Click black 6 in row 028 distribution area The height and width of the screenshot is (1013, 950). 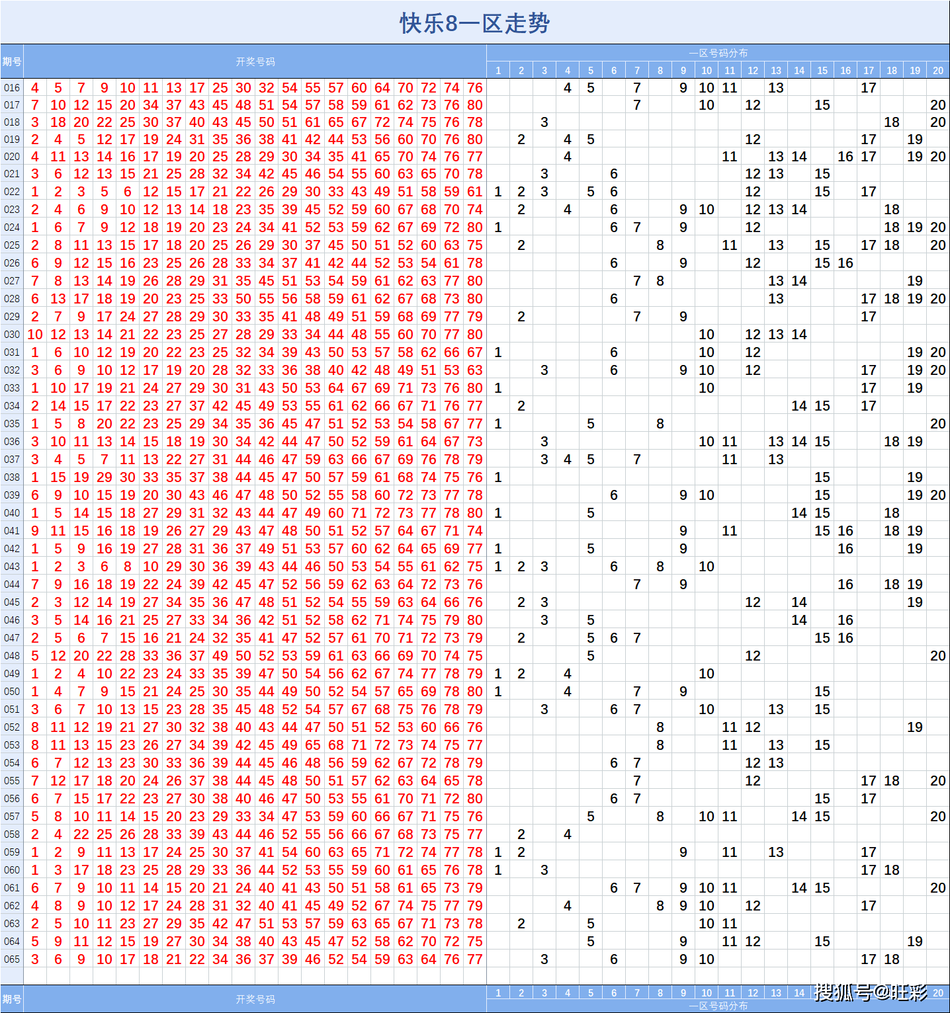[x=614, y=299]
